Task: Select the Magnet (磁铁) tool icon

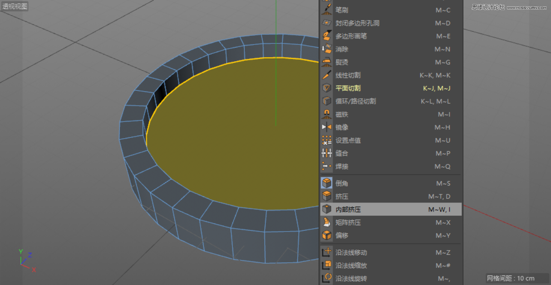Action: [x=327, y=114]
